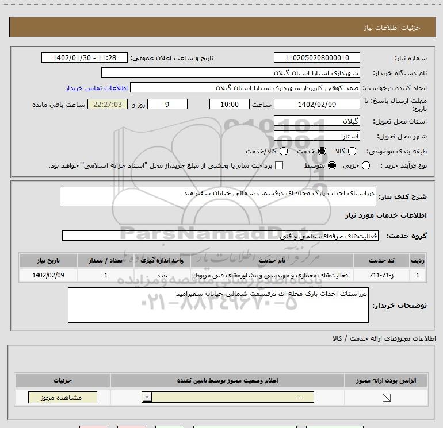Click the مشاهده مجوز button
The height and width of the screenshot is (428, 443).
(x=63, y=397)
